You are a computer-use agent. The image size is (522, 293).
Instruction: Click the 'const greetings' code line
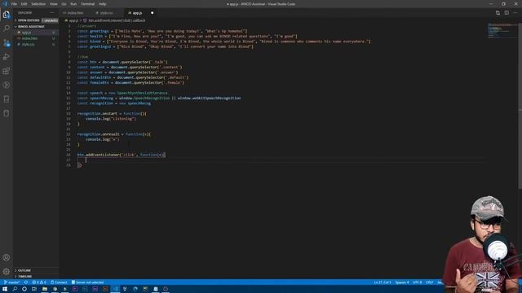162,31
